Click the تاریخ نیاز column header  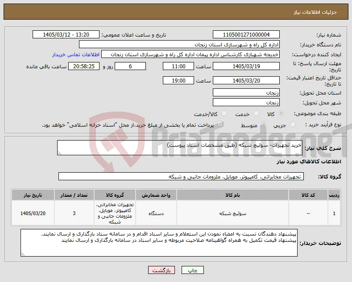33,195
